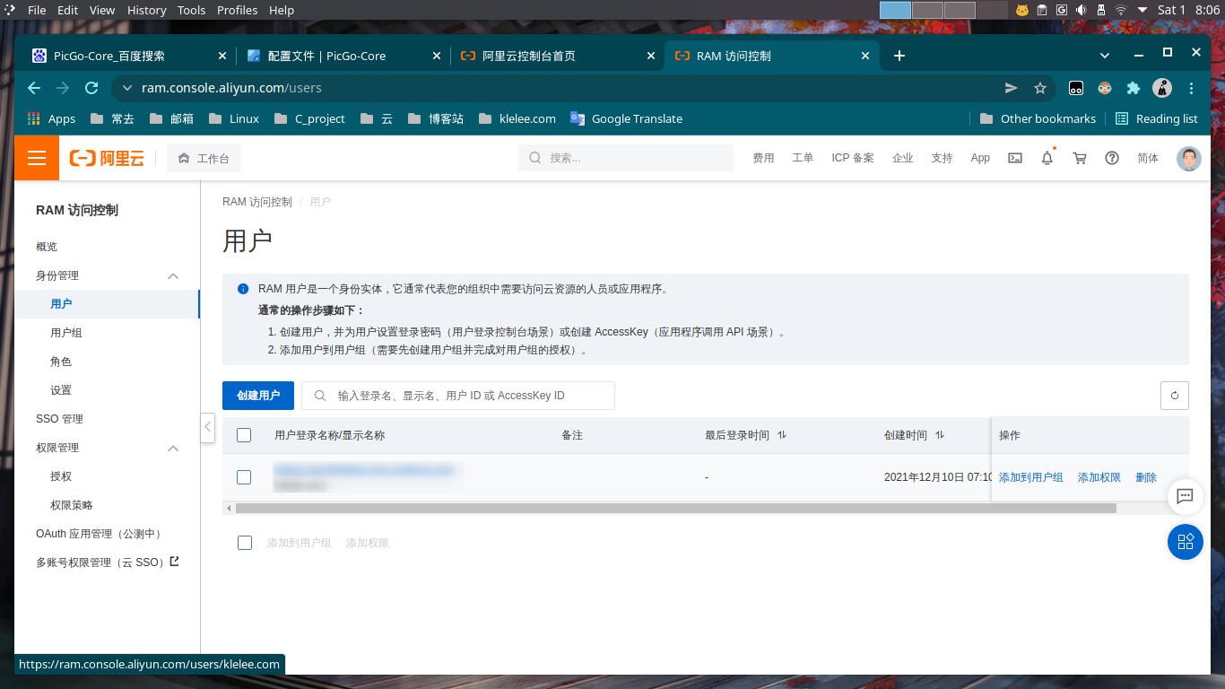This screenshot has height=689, width=1225.
Task: Select all users header checkbox
Action: pyautogui.click(x=244, y=435)
